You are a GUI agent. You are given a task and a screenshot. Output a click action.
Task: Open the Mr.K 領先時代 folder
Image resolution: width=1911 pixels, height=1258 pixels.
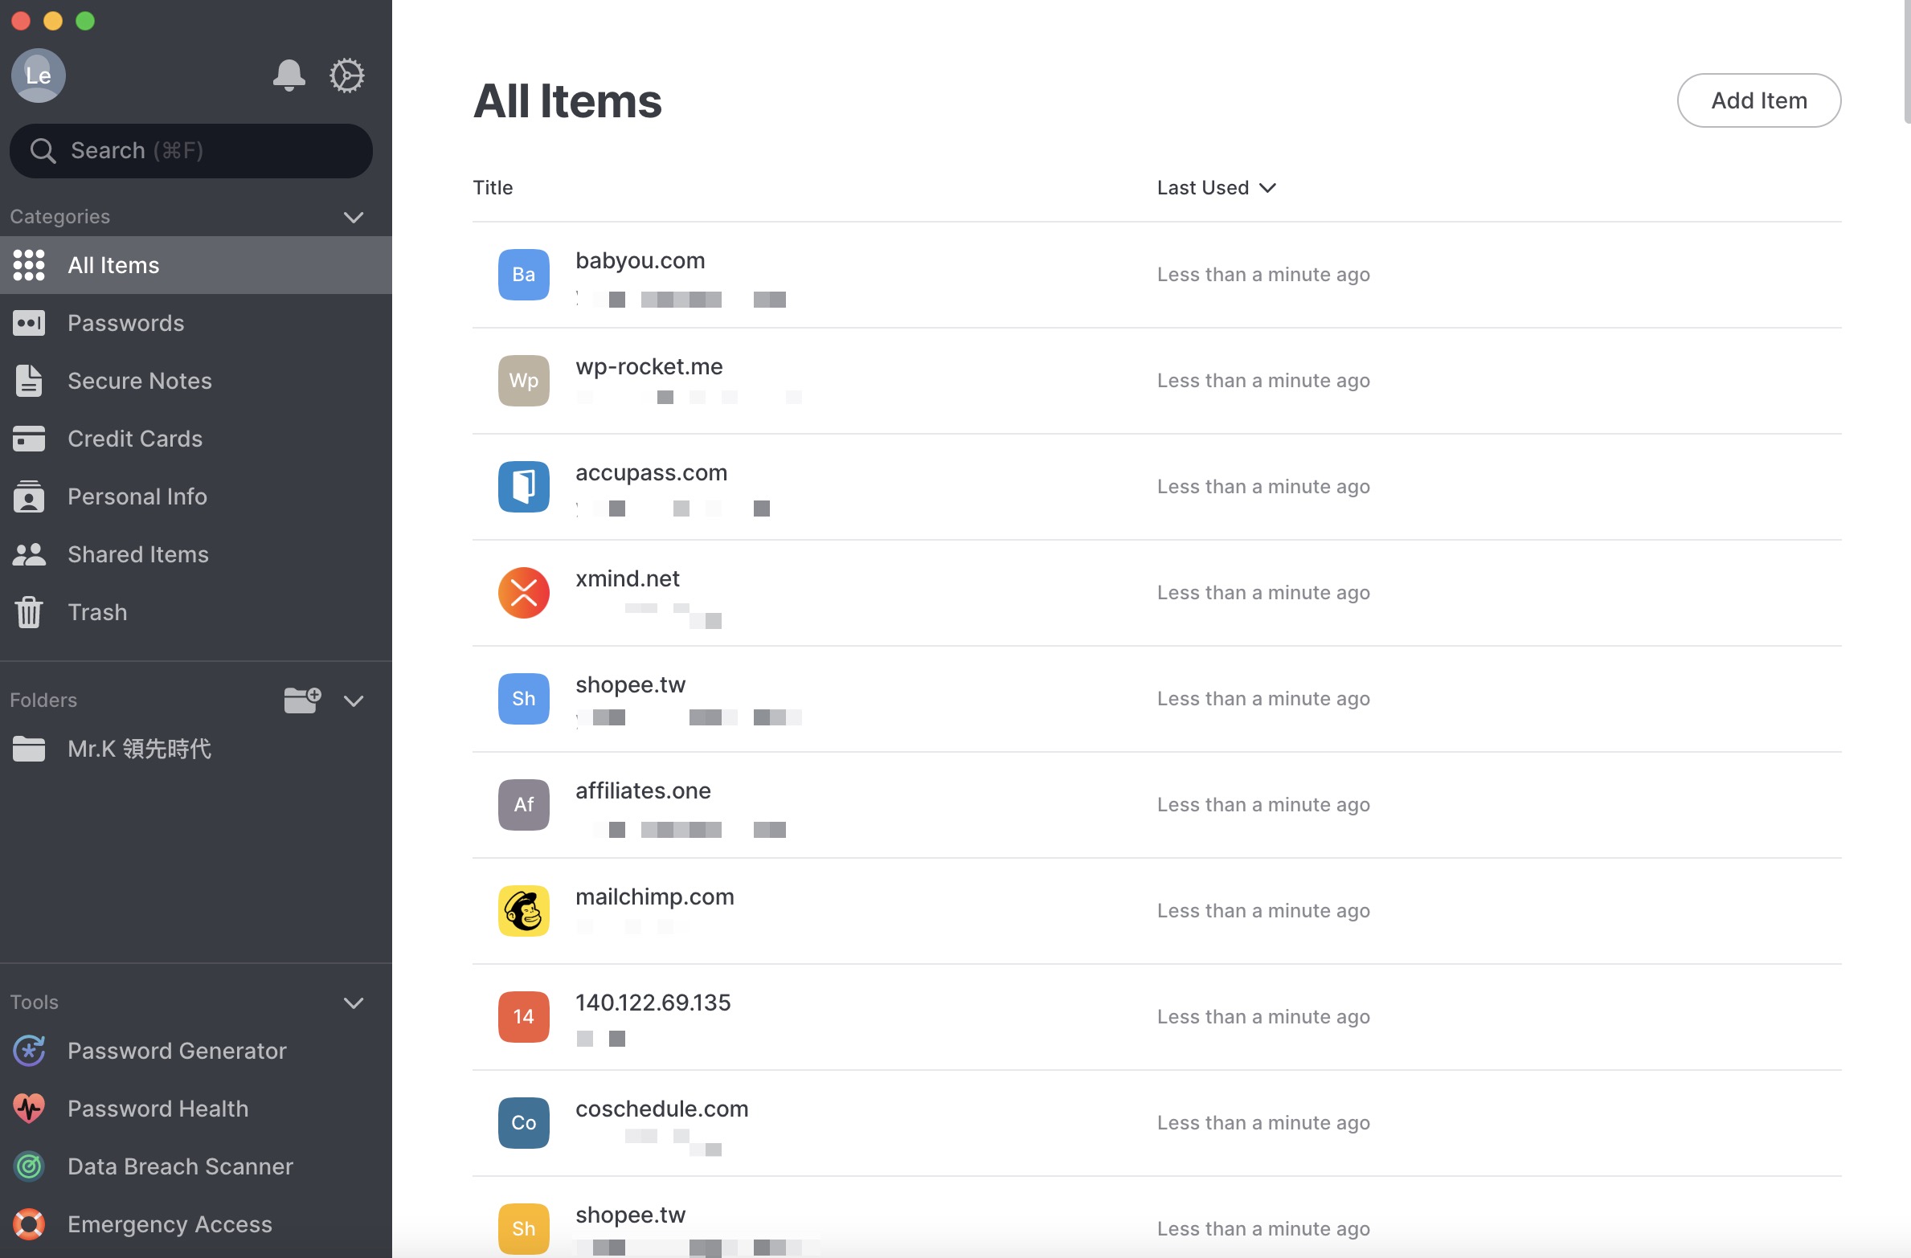196,749
